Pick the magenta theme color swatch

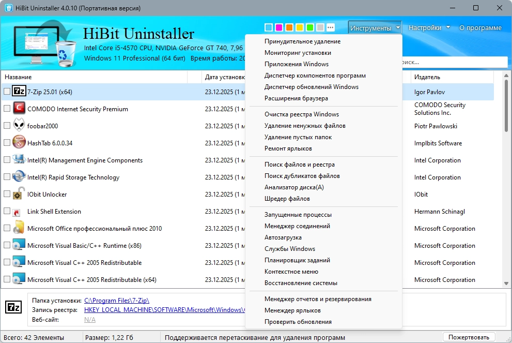279,27
